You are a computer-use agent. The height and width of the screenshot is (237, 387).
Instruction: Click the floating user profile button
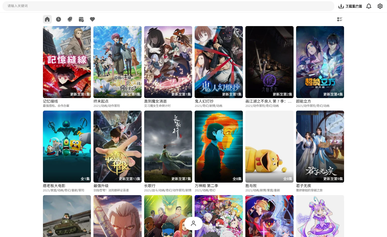click(x=193, y=223)
